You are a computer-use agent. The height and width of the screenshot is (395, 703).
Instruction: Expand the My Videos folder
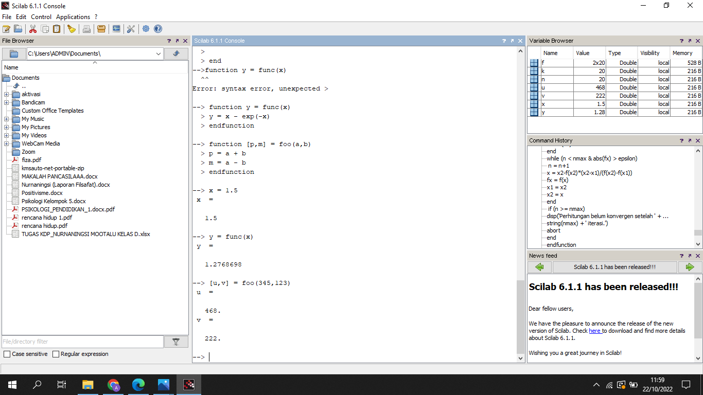point(6,135)
